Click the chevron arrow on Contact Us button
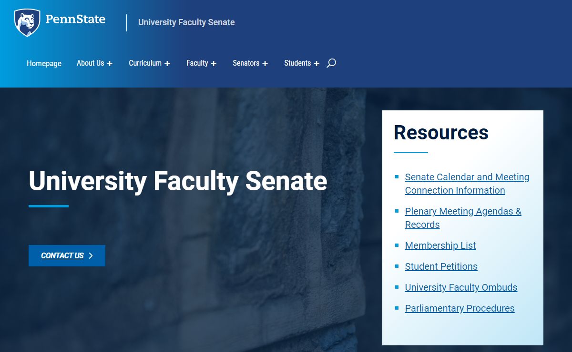Viewport: 572px width, 352px height. (91, 256)
